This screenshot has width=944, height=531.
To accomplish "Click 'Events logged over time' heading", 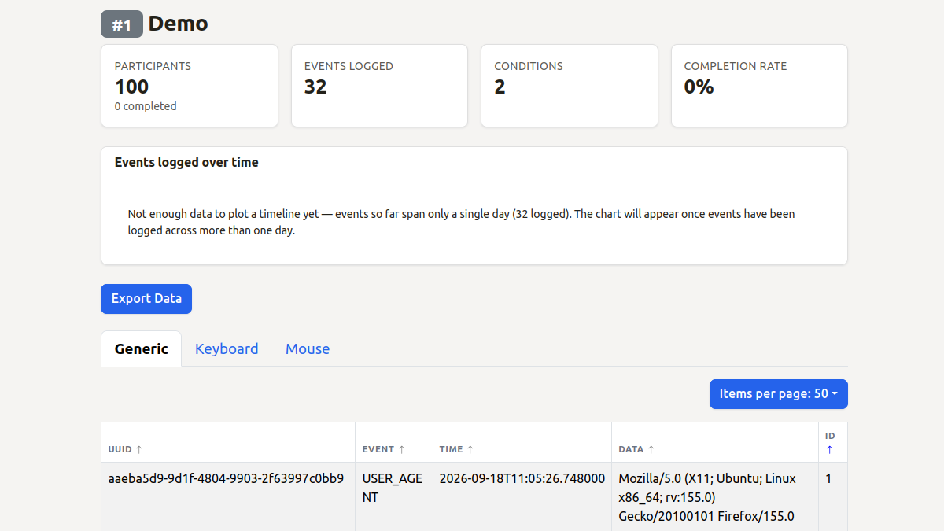I will [186, 162].
